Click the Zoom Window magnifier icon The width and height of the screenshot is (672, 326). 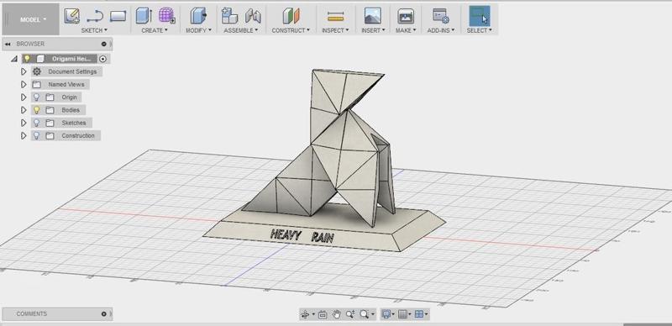click(x=364, y=314)
